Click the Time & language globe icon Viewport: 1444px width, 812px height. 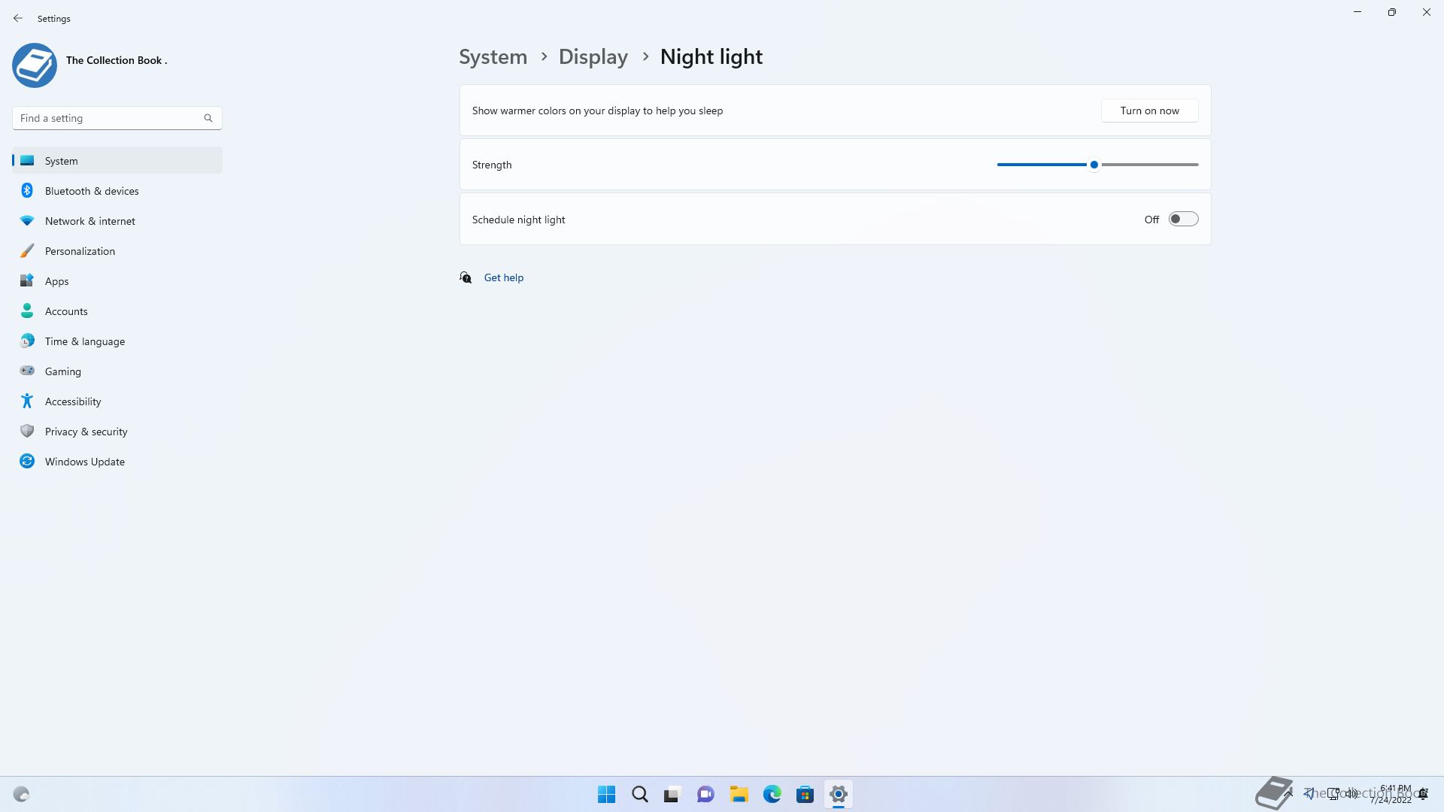27,341
